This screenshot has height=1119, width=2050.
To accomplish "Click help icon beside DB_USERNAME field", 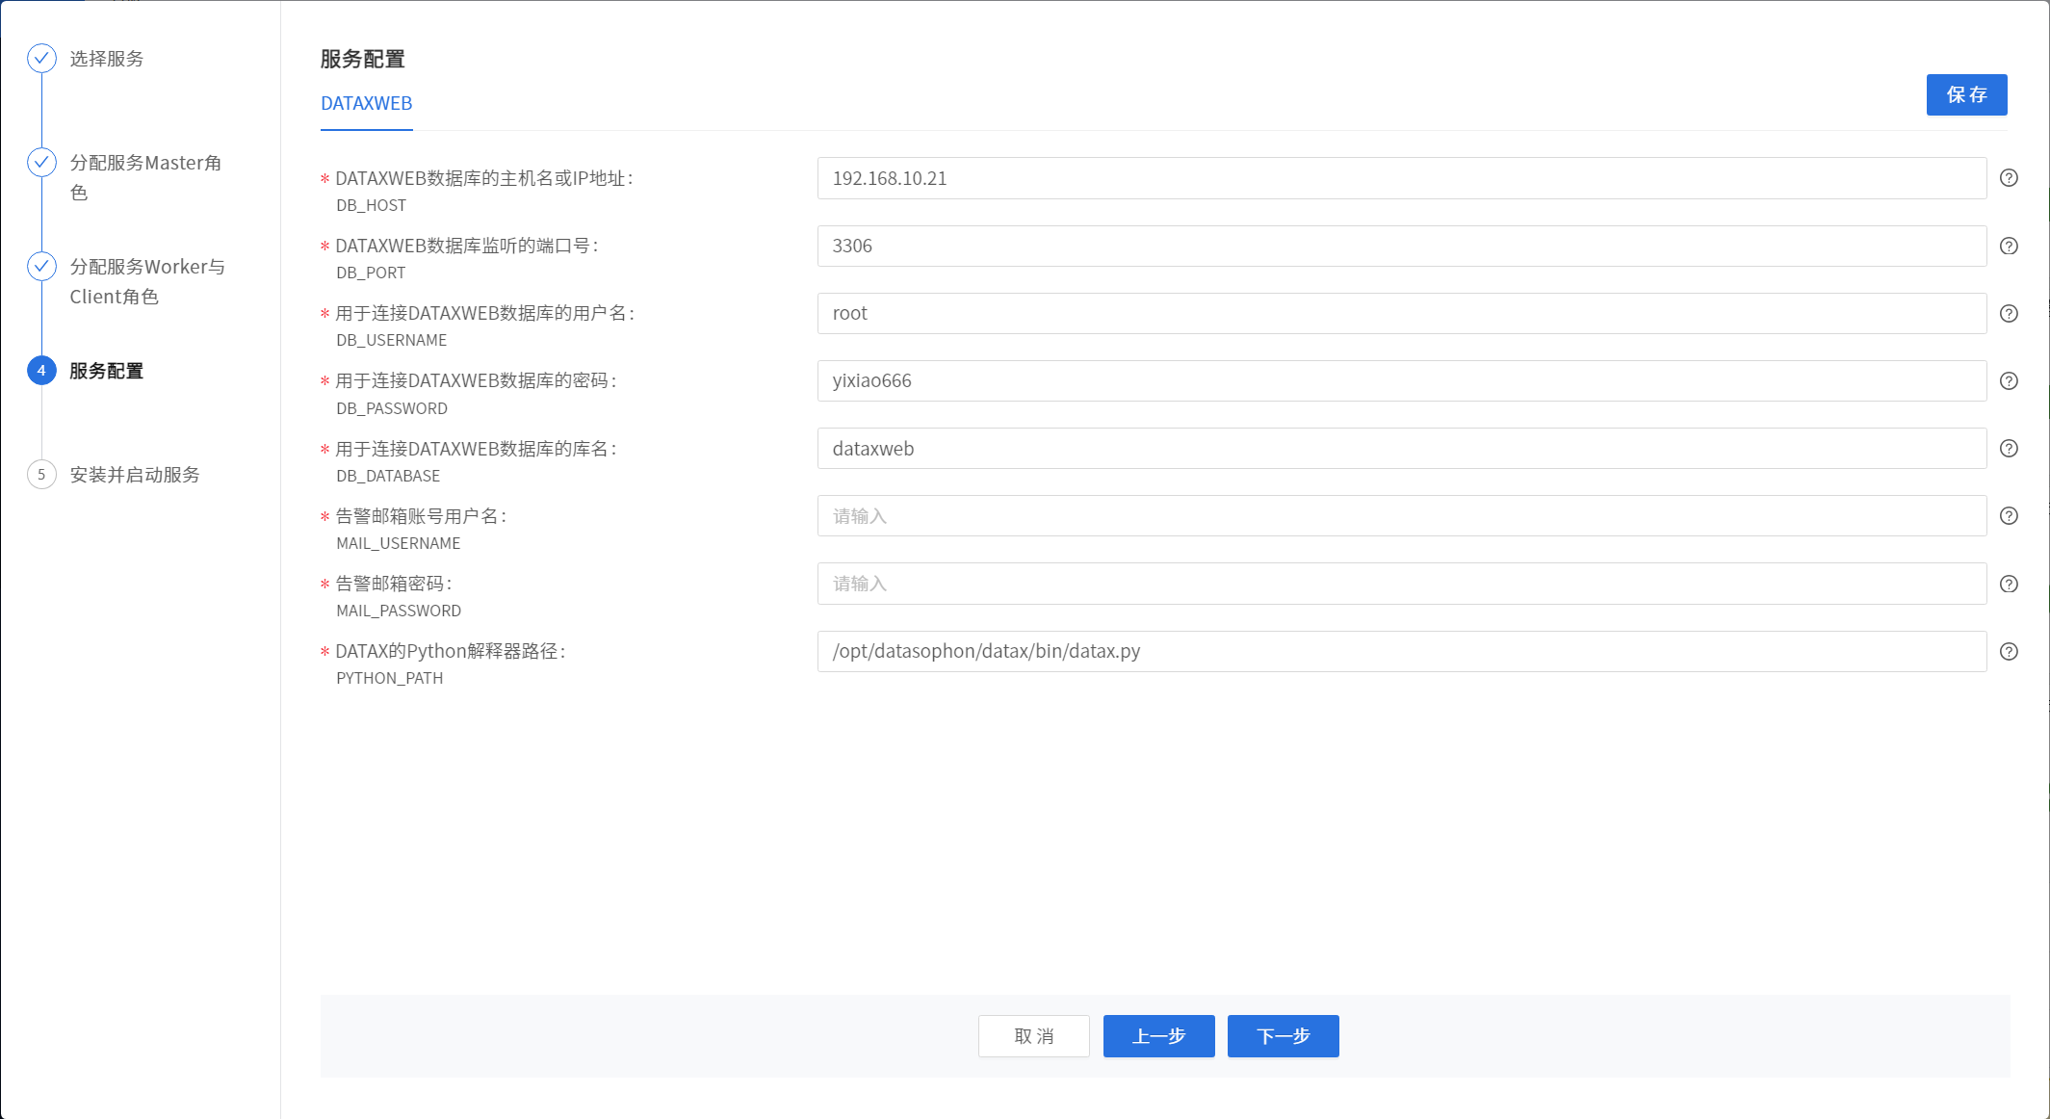I will coord(2009,313).
